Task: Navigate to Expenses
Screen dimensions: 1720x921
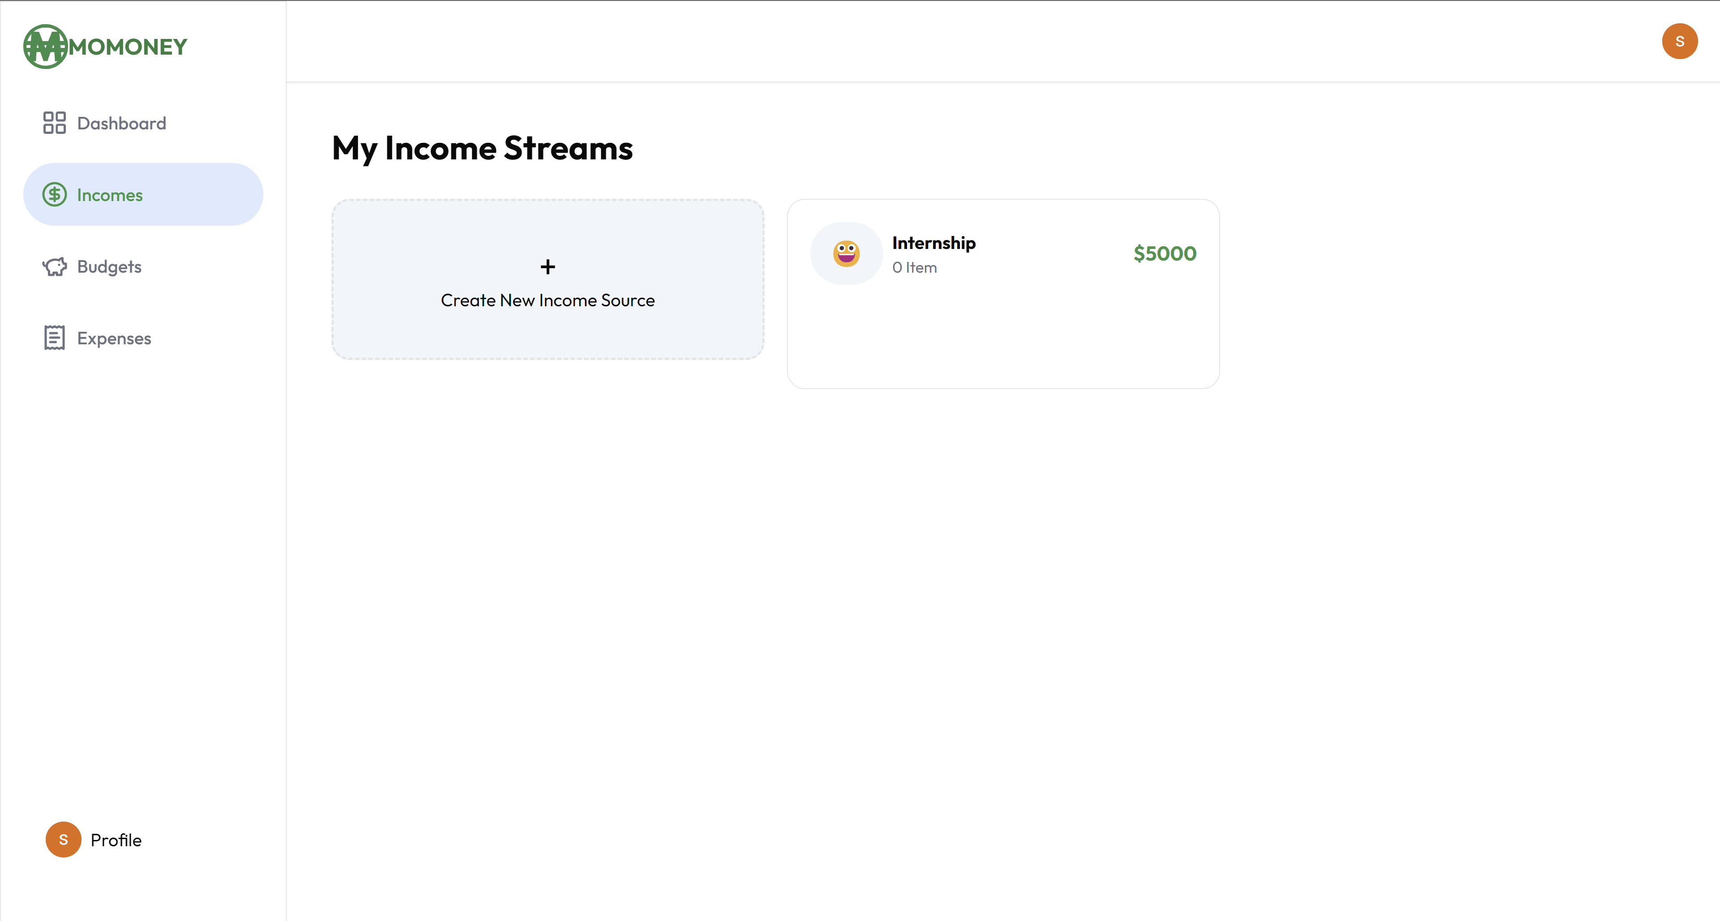Action: [114, 338]
